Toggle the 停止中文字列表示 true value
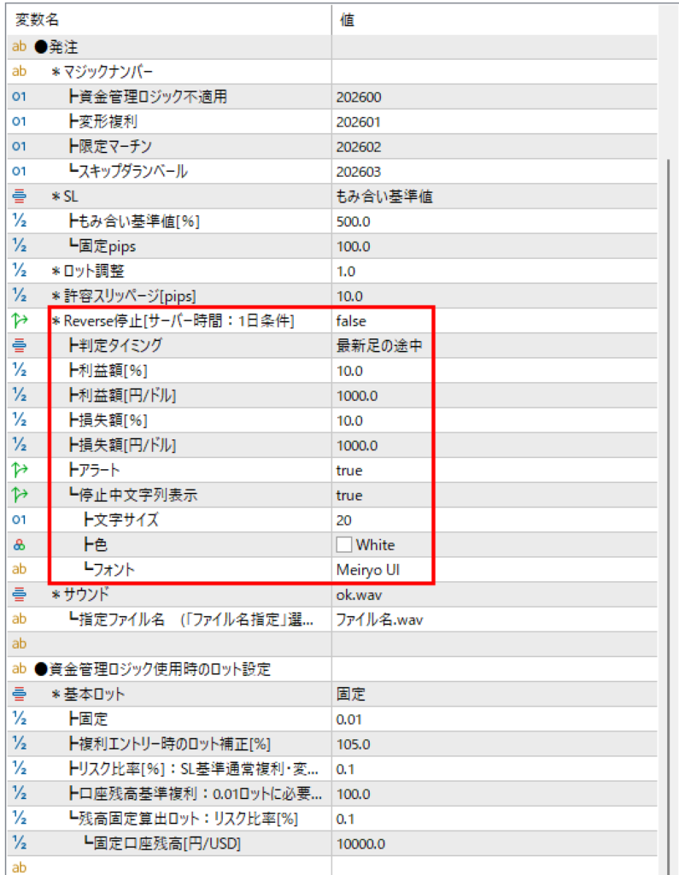 pyautogui.click(x=349, y=495)
